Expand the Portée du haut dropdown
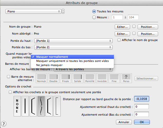The height and width of the screenshot is (128, 163). click(x=74, y=41)
